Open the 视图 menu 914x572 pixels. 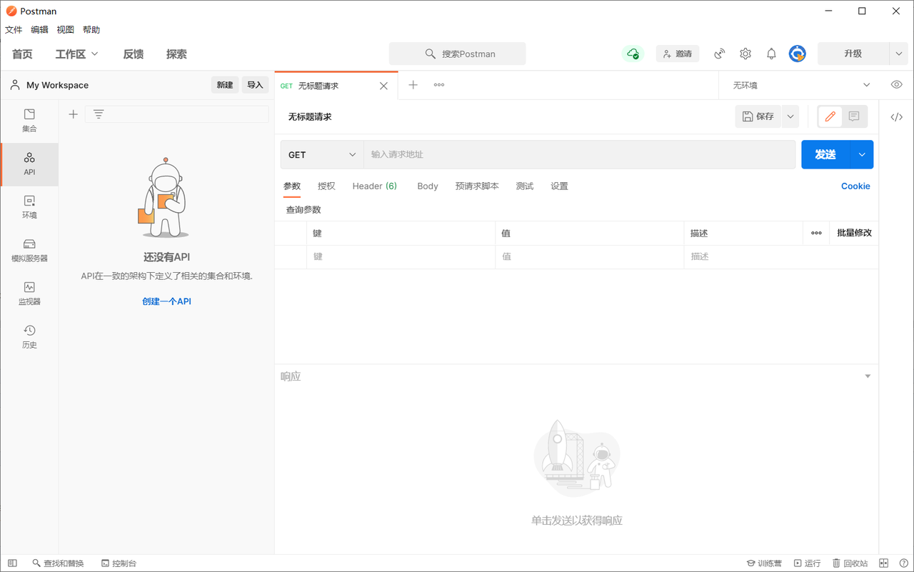tap(65, 29)
